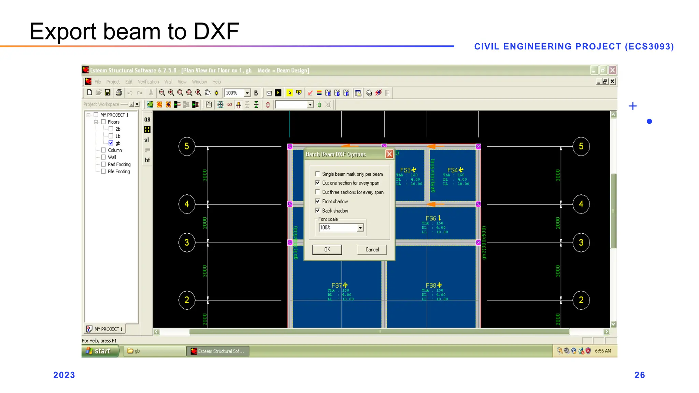This screenshot has height=393, width=699.
Task: Enable Single beam mark only per beam
Action: click(318, 174)
